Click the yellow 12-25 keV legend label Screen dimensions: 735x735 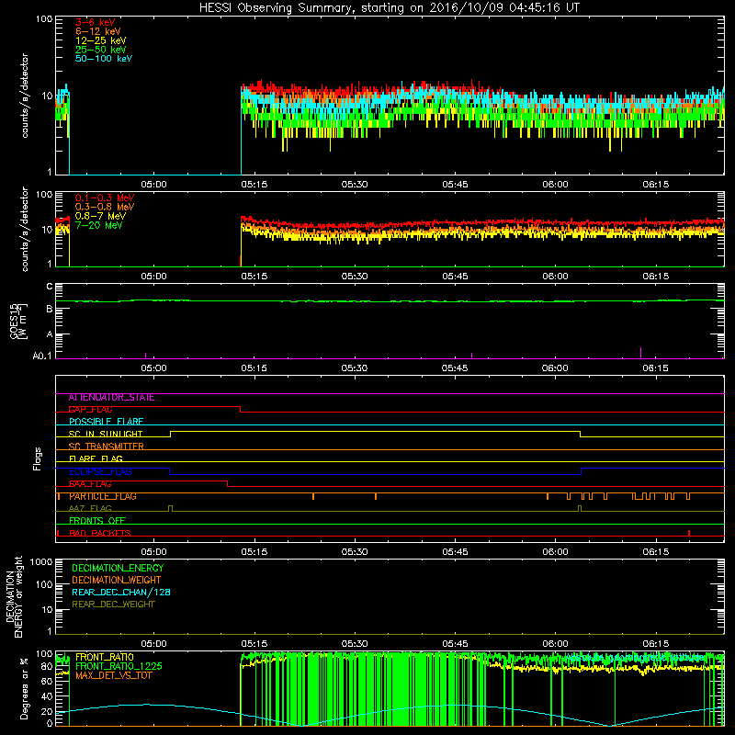tap(101, 40)
